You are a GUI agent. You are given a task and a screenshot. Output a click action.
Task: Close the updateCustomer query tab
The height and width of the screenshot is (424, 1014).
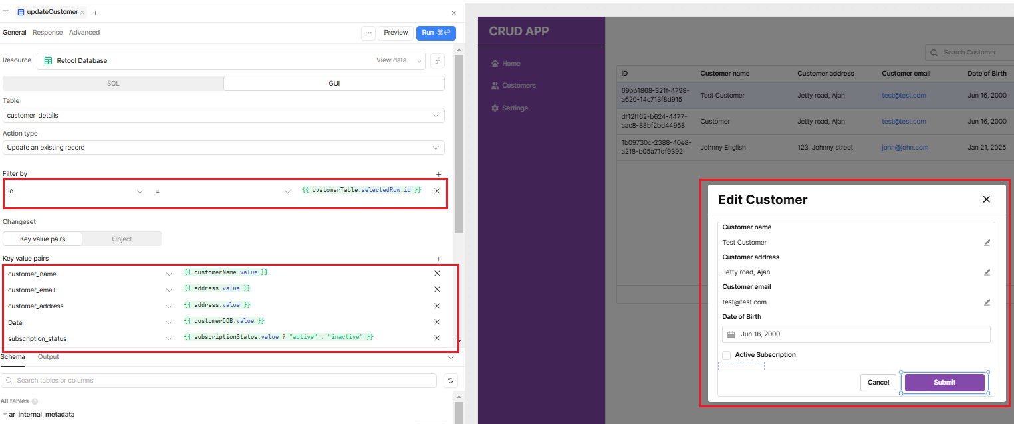82,13
